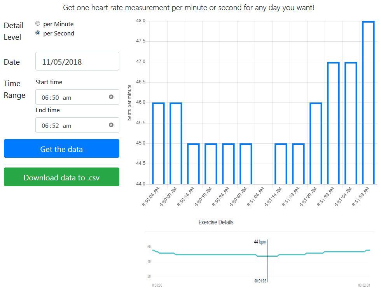Click the '48.0' y-axis value
This screenshot has width=381, height=291.
pyautogui.click(x=141, y=21)
